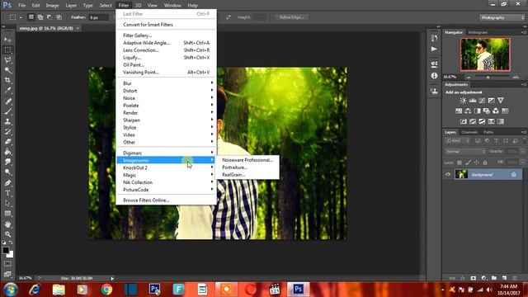Choose Intersect with selection mode
The image size is (528, 297).
click(x=59, y=17)
